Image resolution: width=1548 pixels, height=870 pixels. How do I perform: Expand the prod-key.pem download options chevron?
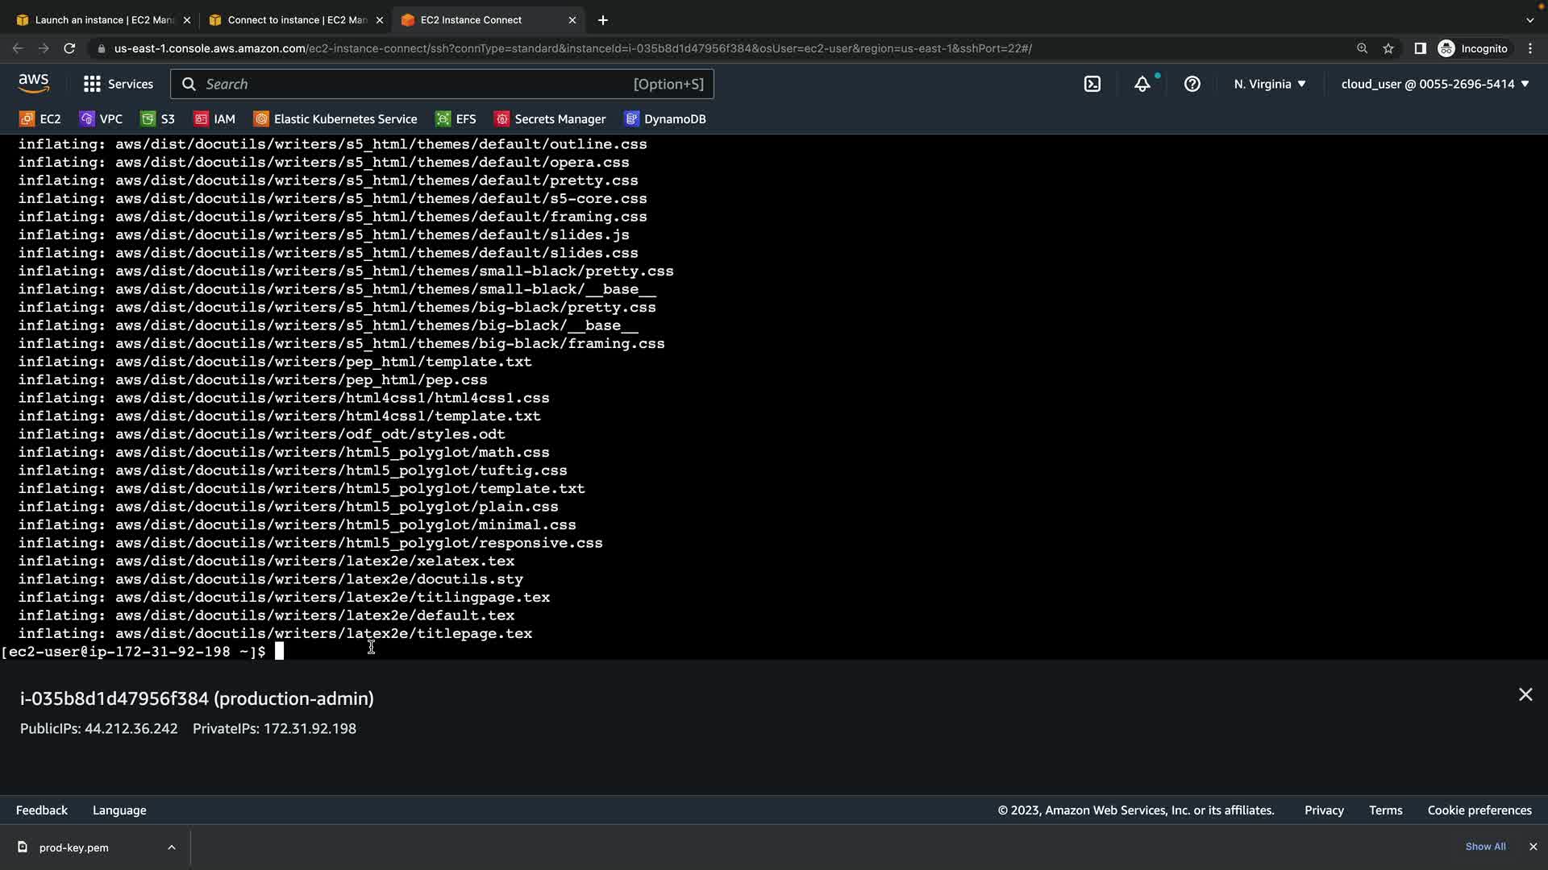click(172, 847)
